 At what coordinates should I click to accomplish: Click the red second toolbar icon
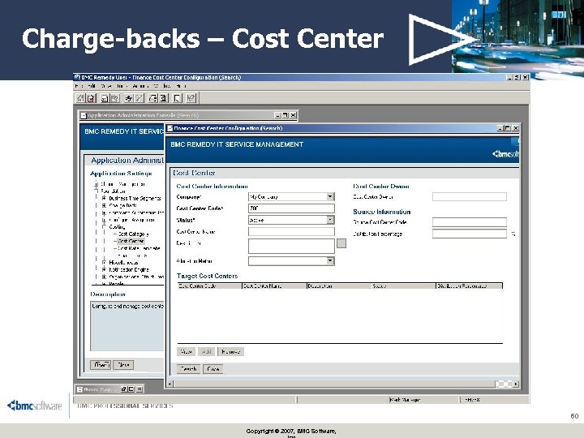(91, 98)
